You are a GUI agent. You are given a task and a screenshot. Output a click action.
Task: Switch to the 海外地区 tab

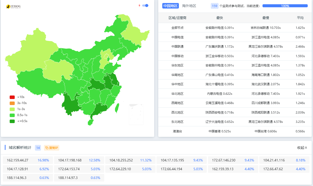[x=189, y=6]
